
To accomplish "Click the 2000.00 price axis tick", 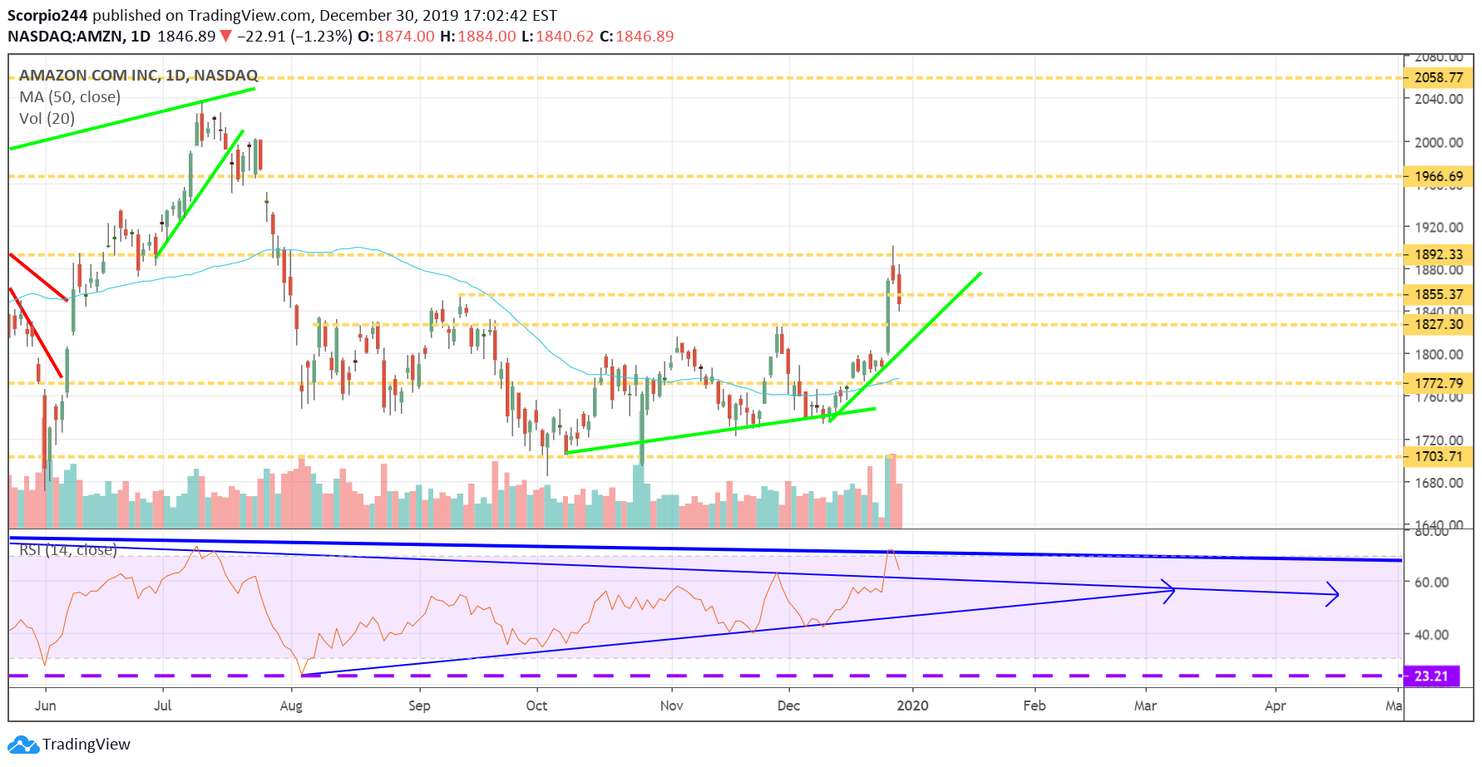I will [1439, 142].
